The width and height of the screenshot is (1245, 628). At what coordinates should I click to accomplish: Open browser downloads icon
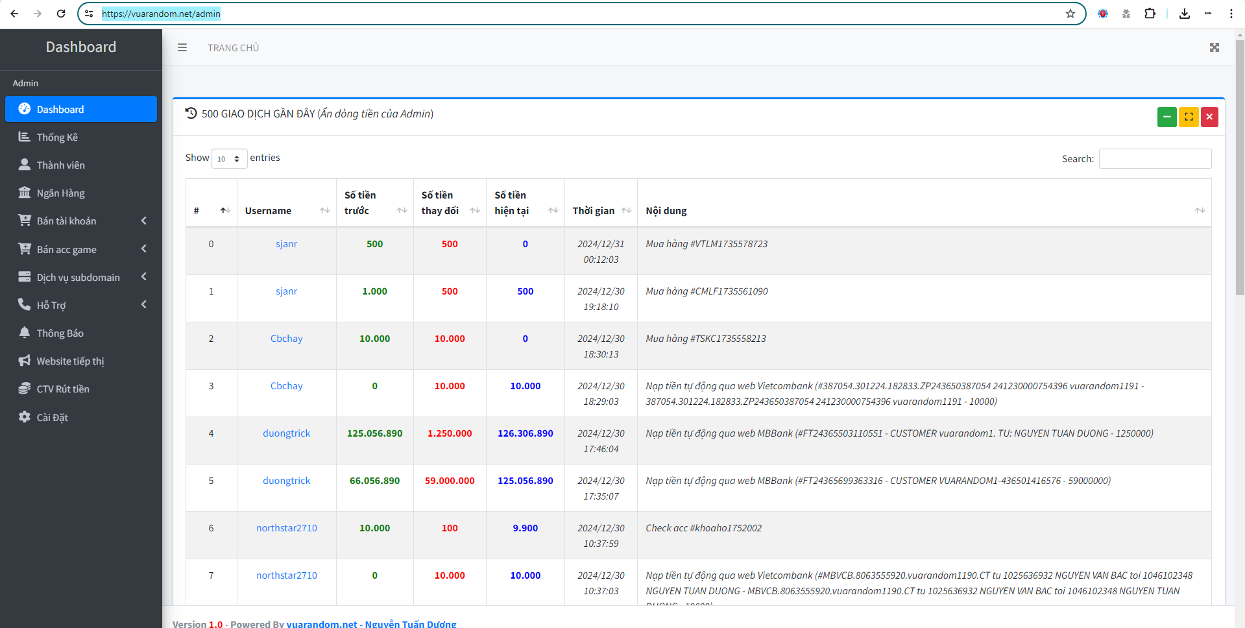pos(1184,14)
